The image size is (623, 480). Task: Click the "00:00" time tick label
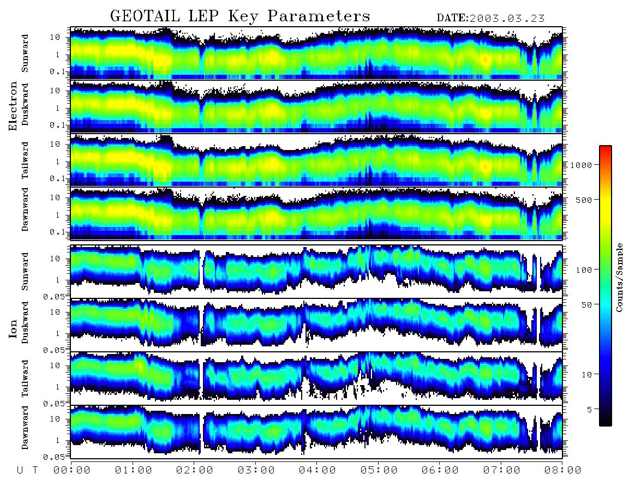click(x=72, y=471)
